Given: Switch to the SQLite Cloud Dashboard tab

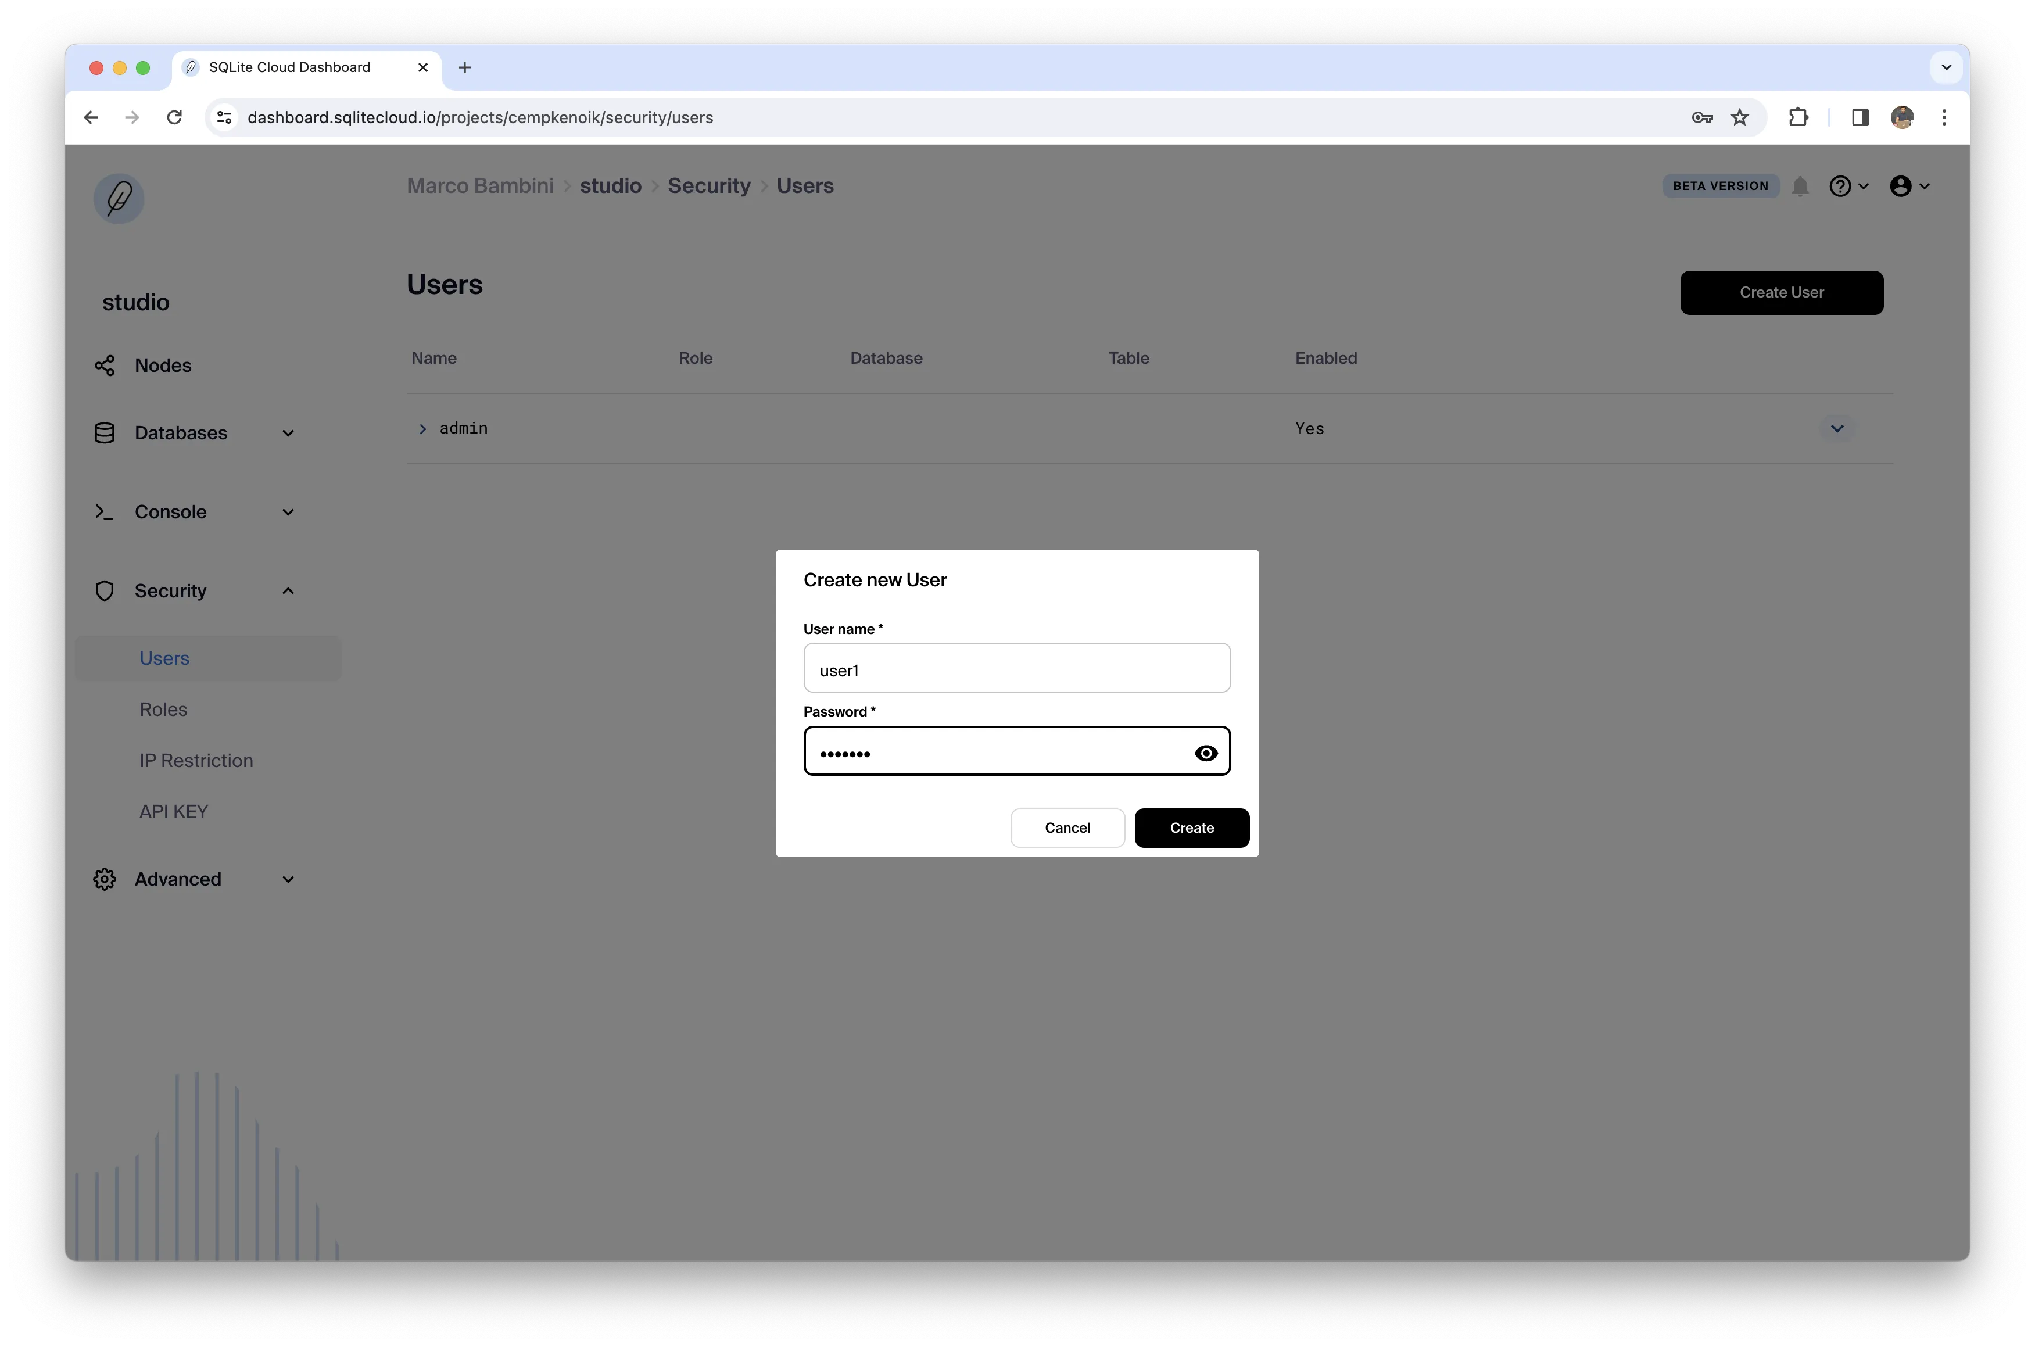Looking at the screenshot, I should (x=307, y=67).
